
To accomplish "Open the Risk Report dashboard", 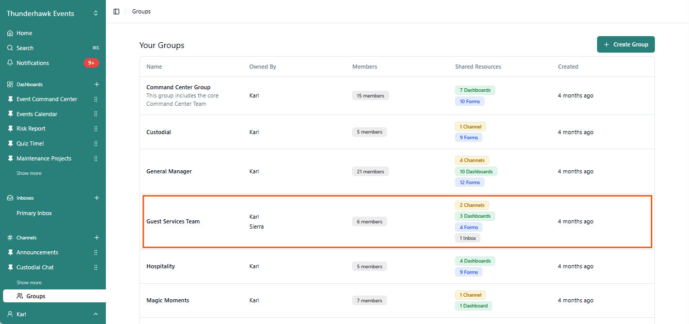I will click(x=31, y=128).
